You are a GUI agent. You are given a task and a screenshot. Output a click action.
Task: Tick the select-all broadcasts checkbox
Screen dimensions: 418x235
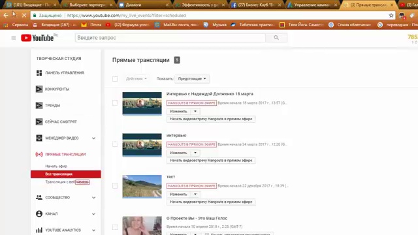115,79
